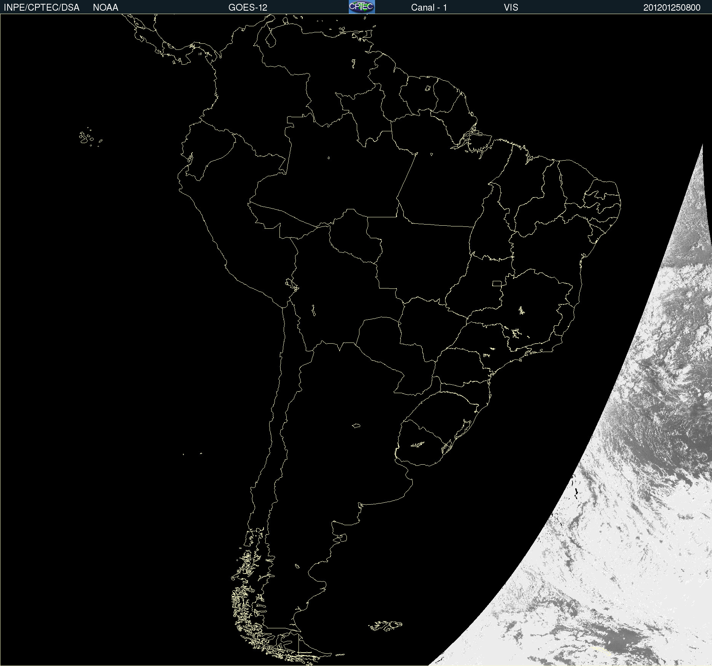Click the Canal - 1 label

(x=429, y=8)
